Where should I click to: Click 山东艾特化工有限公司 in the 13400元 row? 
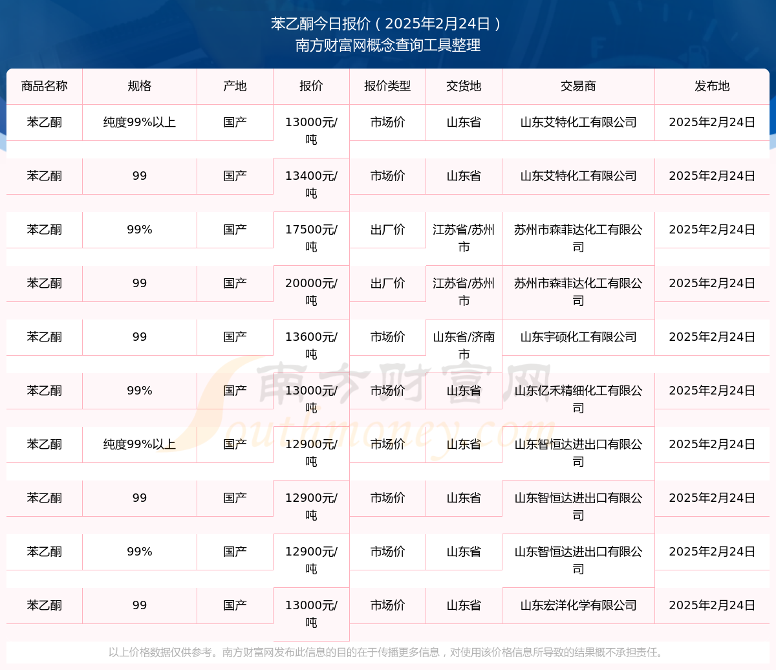[x=578, y=176]
